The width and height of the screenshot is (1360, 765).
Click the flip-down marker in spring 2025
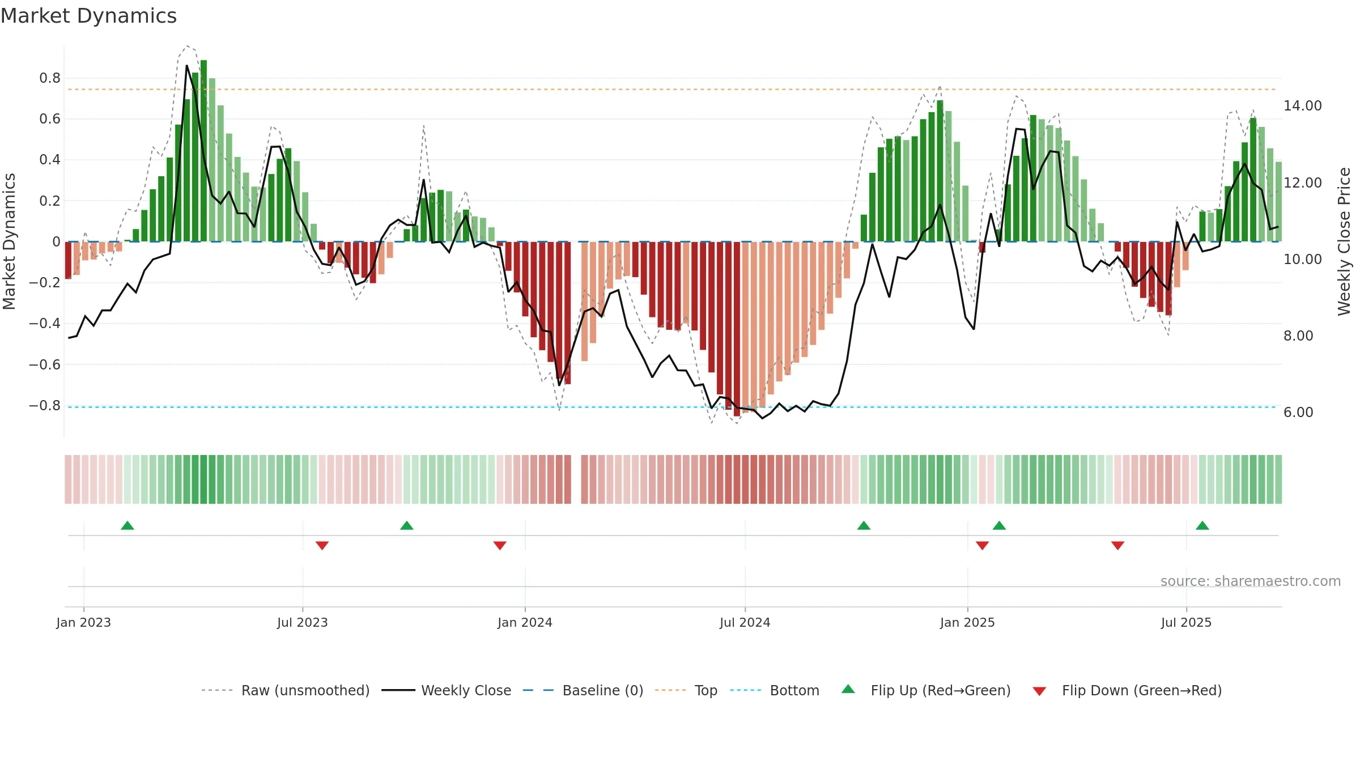(x=1117, y=545)
